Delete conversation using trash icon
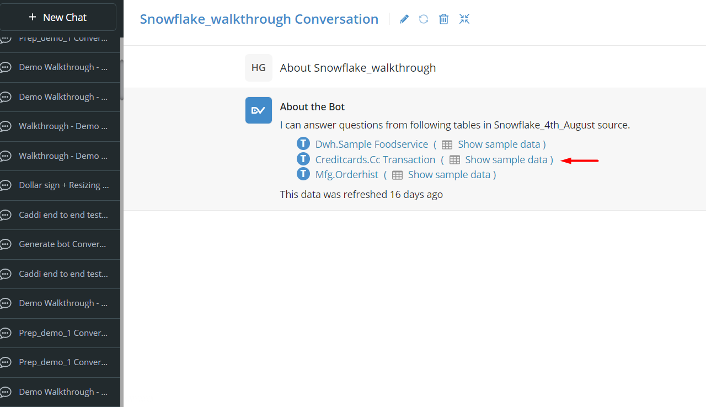 point(443,19)
